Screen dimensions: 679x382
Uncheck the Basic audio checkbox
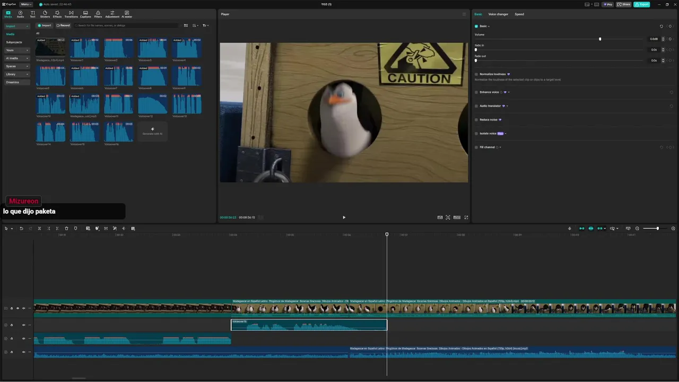[x=476, y=26]
